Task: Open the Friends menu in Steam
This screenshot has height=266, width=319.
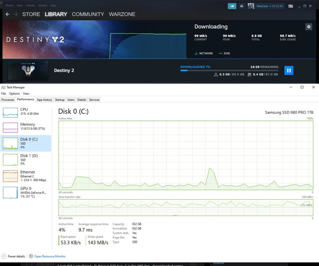Action: [x=30, y=5]
